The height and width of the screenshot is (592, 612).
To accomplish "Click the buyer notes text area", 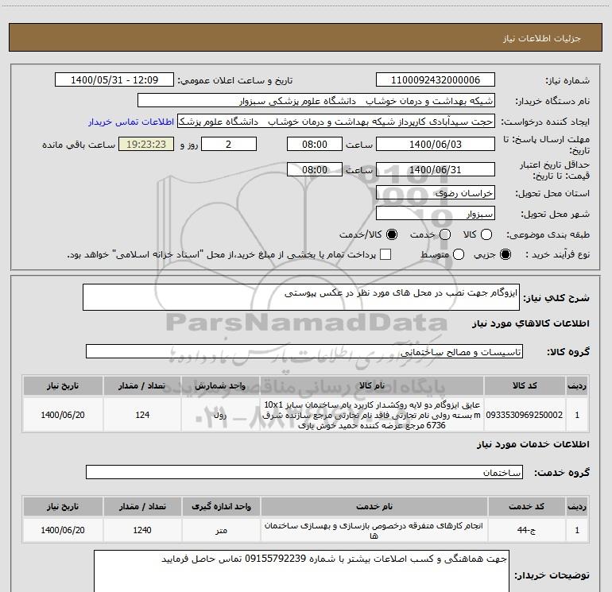I will click(x=301, y=571).
